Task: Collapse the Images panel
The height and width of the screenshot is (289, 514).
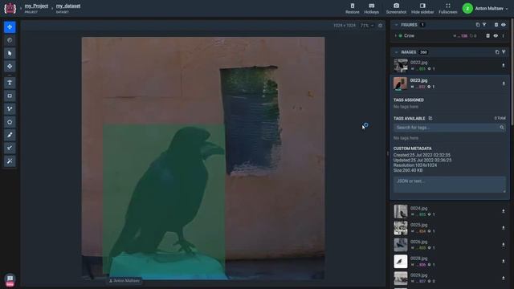Action: (396, 52)
